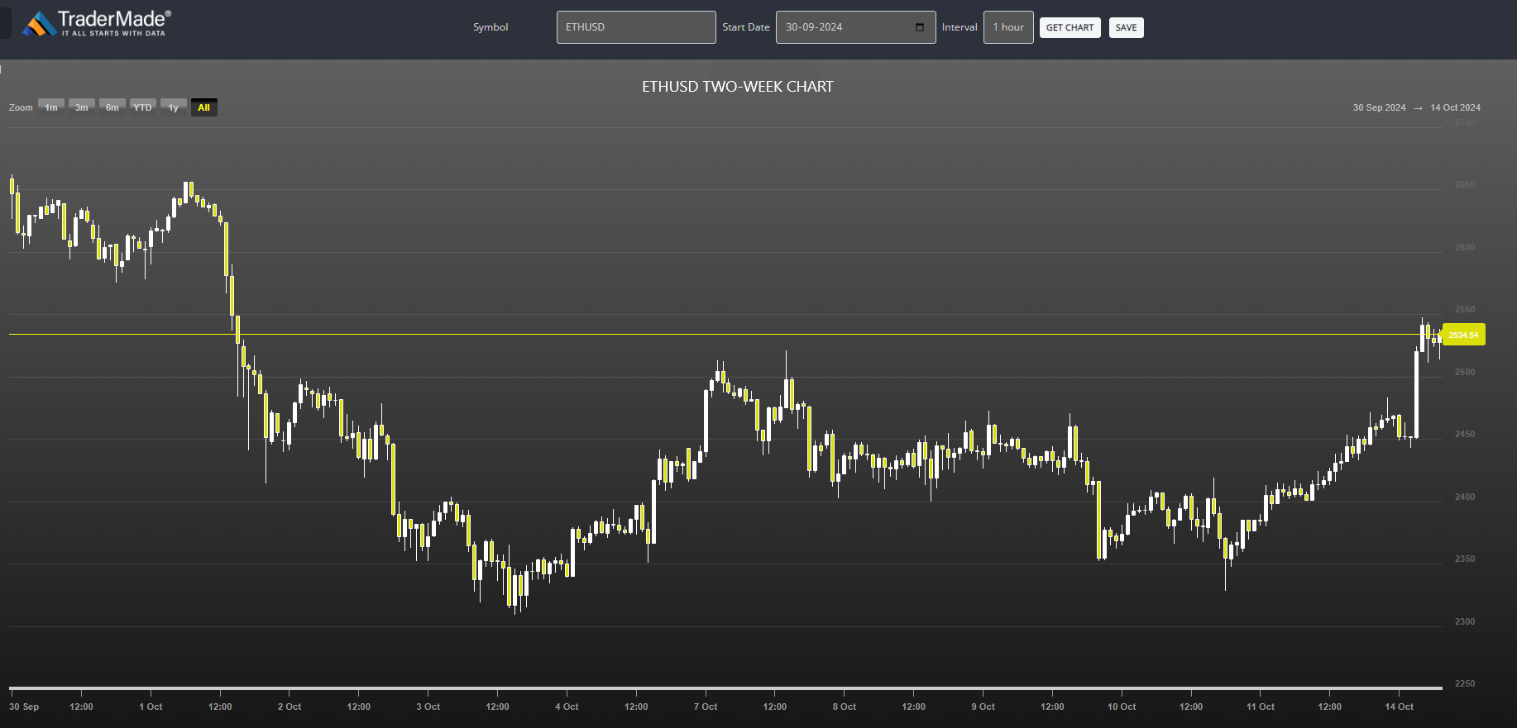The width and height of the screenshot is (1517, 728).
Task: Select the YTD zoom range
Action: pyautogui.click(x=143, y=107)
